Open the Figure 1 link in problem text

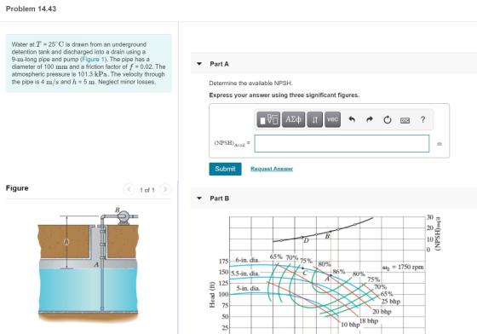point(93,60)
